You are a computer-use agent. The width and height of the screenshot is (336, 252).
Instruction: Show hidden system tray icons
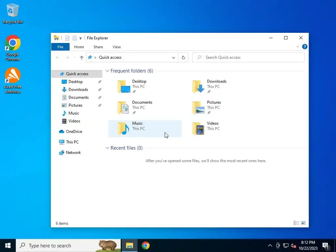(270, 245)
